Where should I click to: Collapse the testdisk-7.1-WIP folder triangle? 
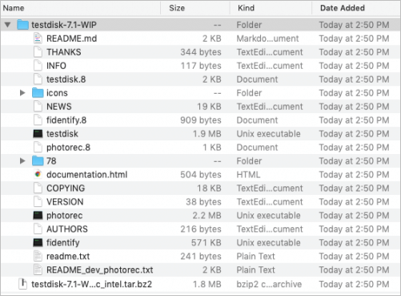[7, 25]
